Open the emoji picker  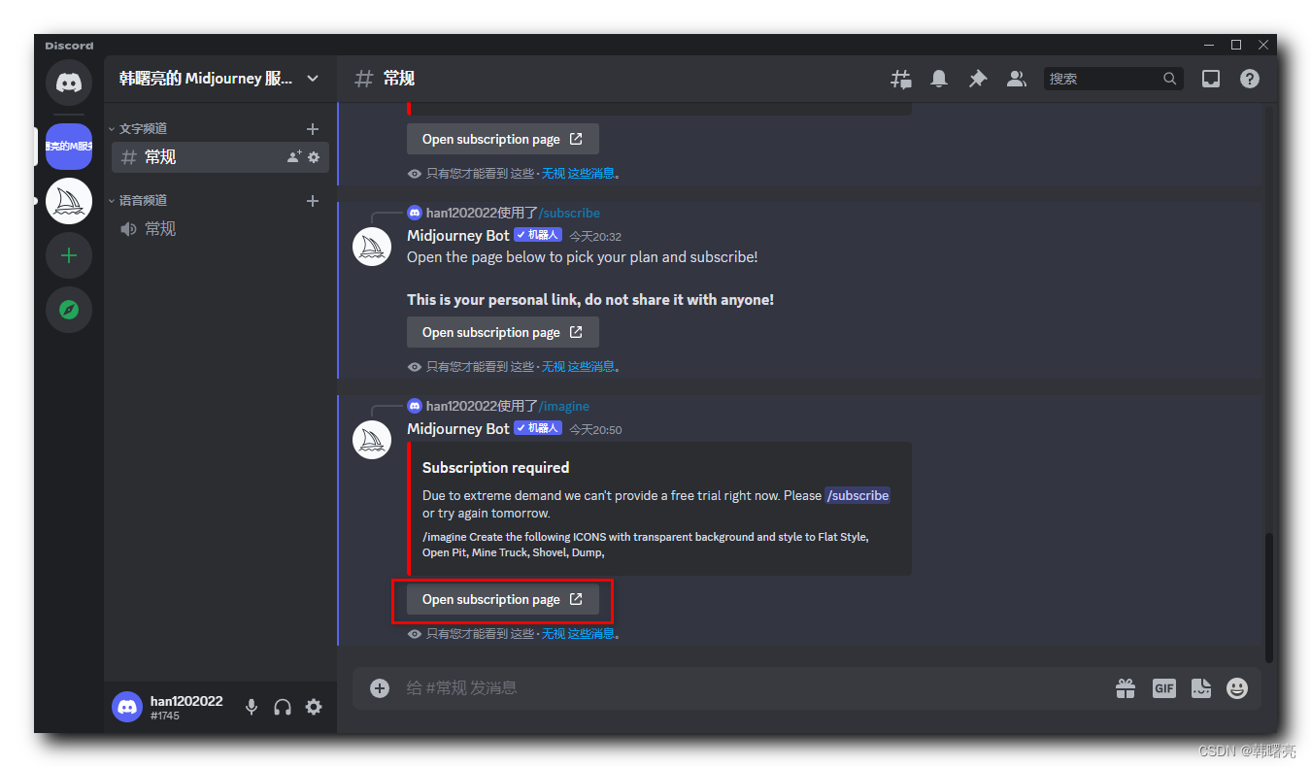point(1237,688)
